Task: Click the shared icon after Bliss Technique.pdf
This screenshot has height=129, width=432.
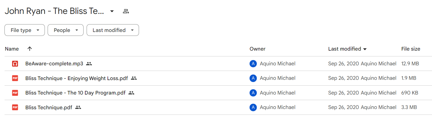Action: click(x=78, y=107)
